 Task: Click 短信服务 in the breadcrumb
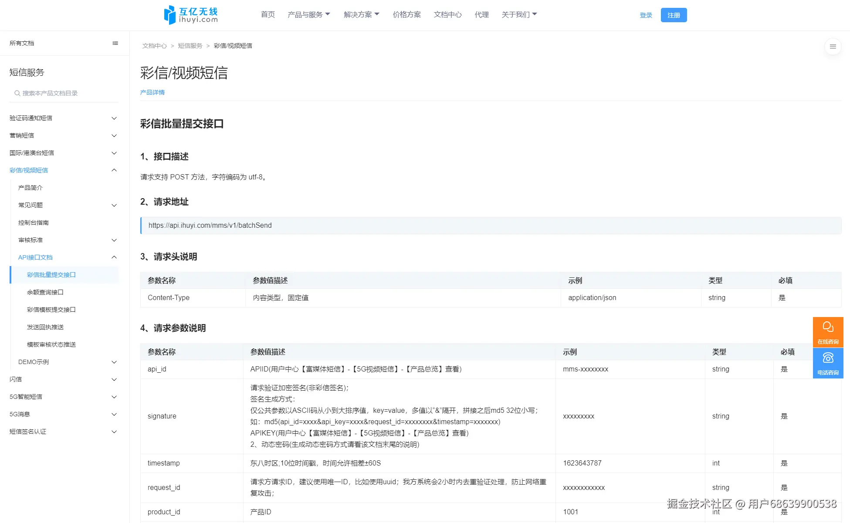(190, 46)
